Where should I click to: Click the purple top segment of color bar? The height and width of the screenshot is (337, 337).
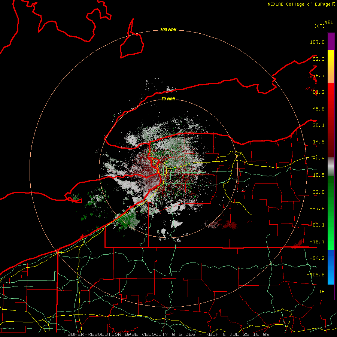pos(331,42)
